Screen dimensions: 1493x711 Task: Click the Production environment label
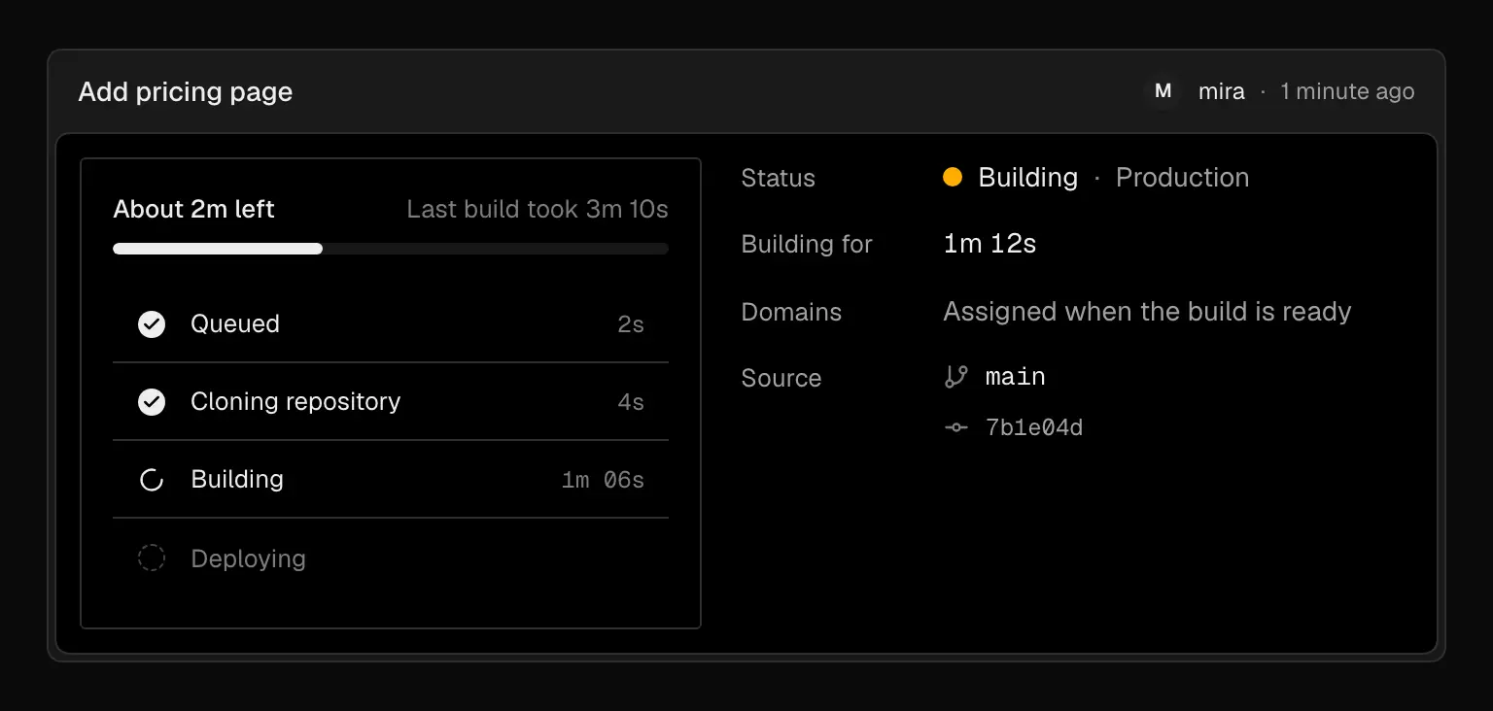pos(1183,178)
